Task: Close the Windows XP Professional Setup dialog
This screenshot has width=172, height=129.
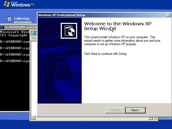Action: click(169, 15)
